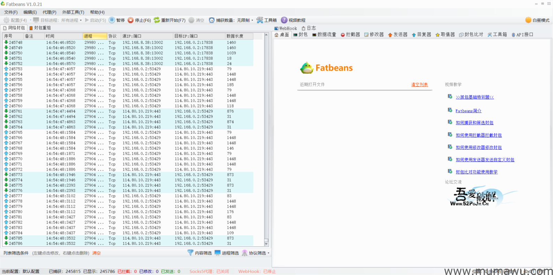The height and width of the screenshot is (275, 553).
Task: Sort by the 目标IP:端口 column header
Action: (x=199, y=36)
